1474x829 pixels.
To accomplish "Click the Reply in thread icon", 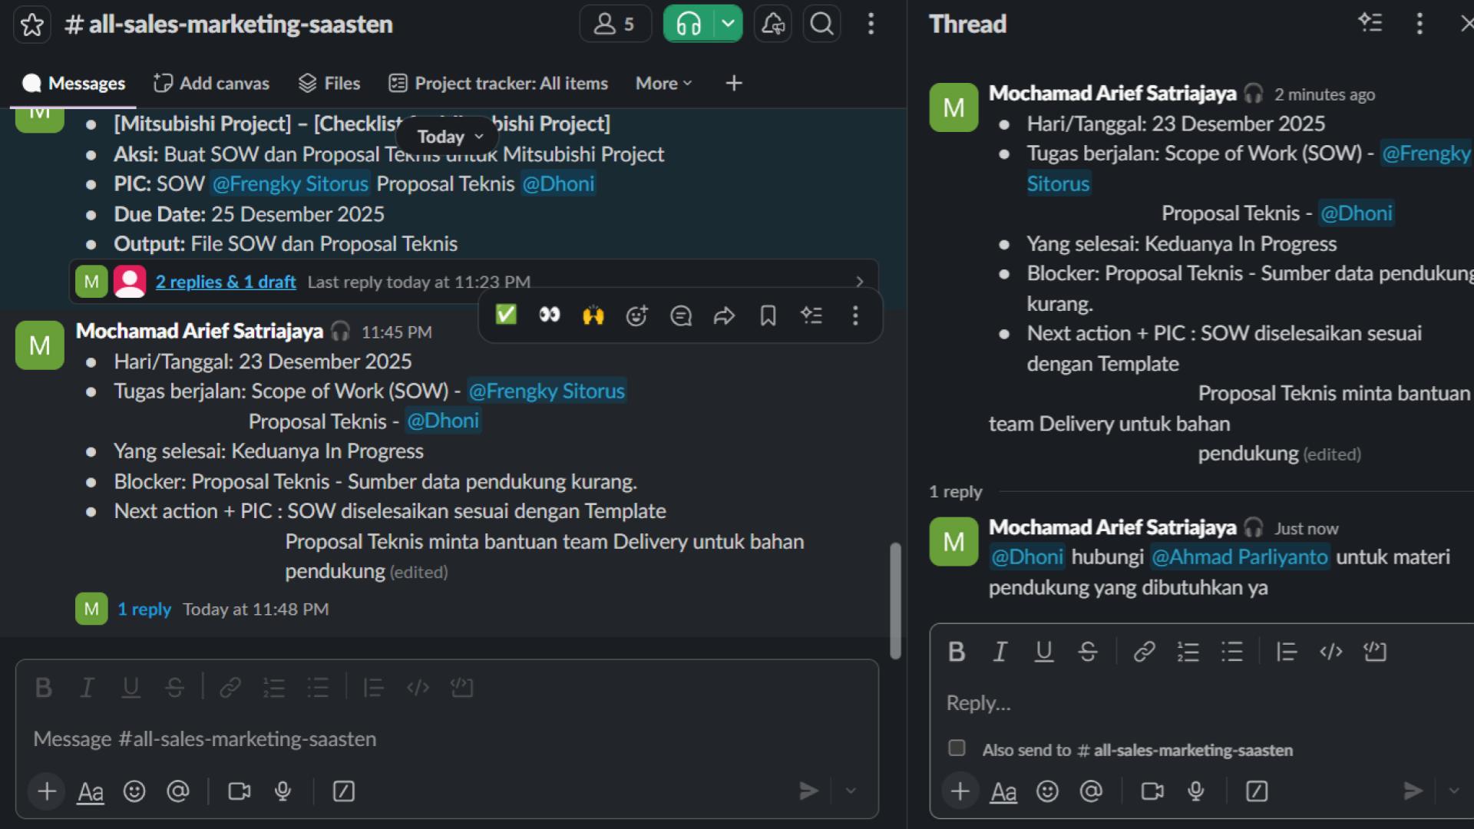I will [680, 315].
